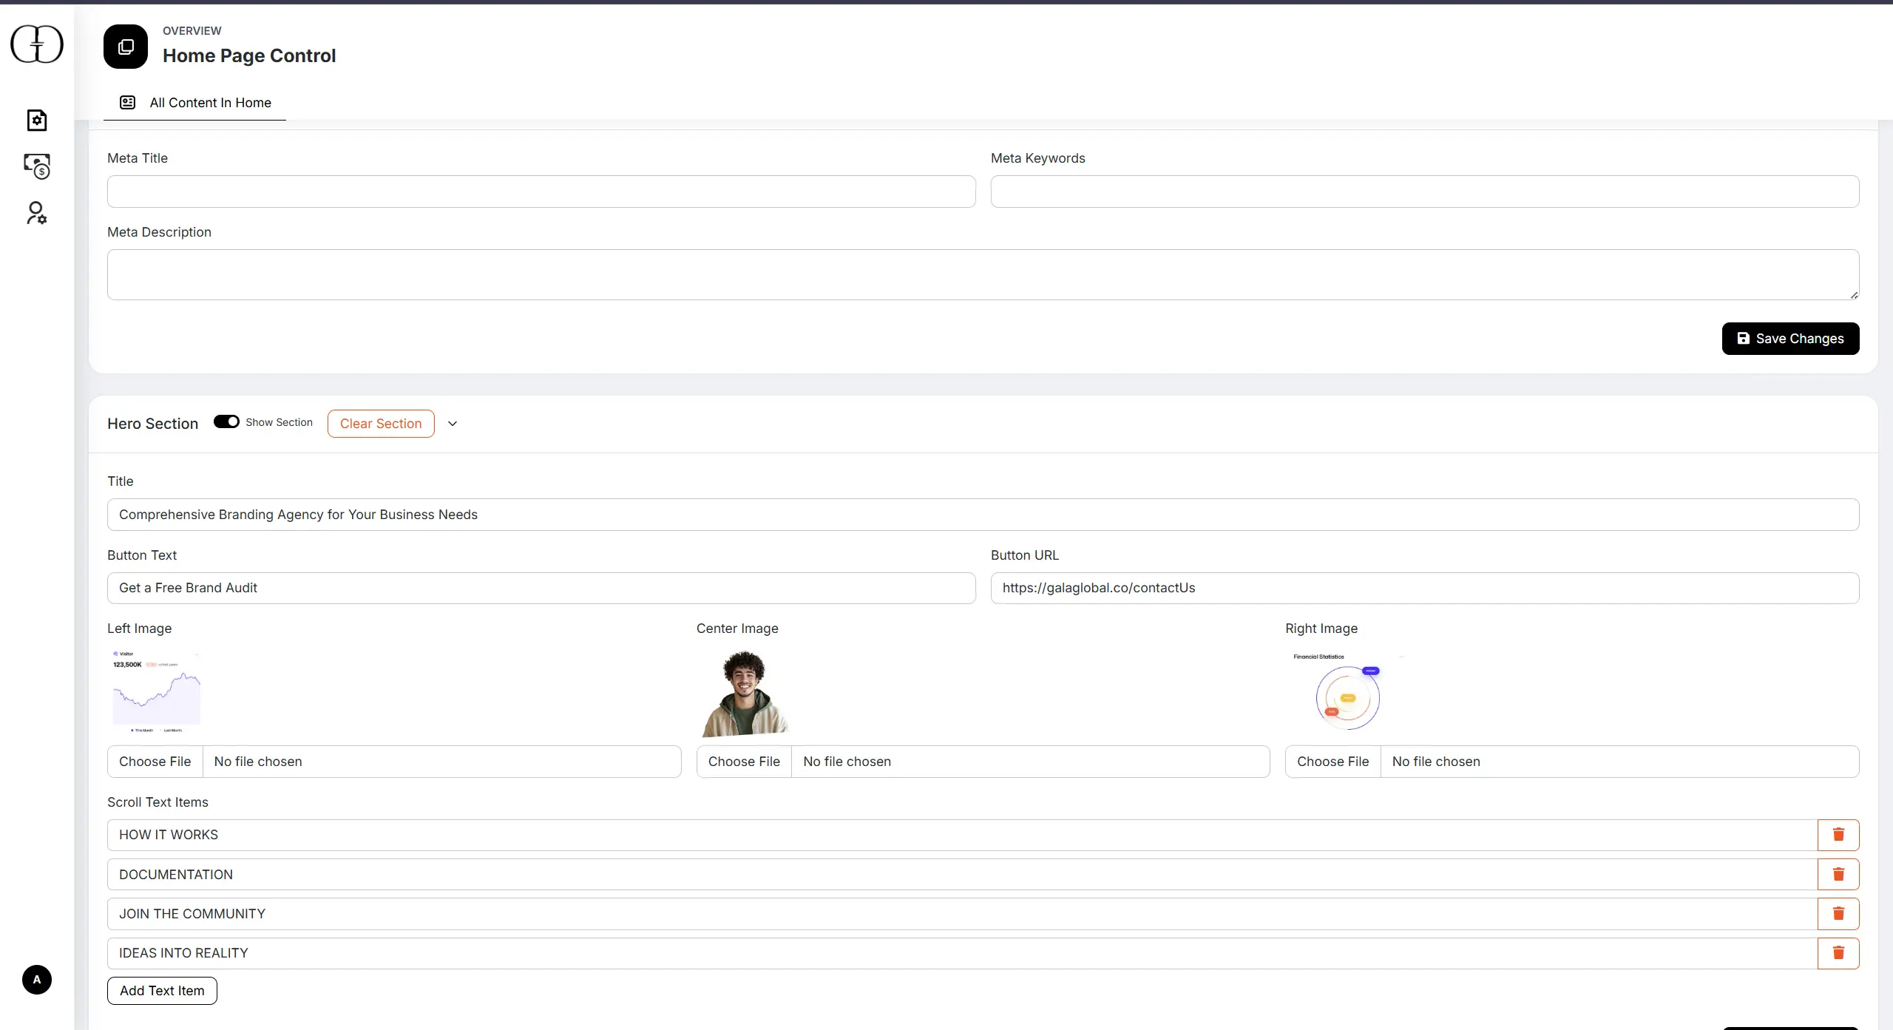
Task: Click the Center Image man portrait thumbnail
Action: [x=745, y=693]
